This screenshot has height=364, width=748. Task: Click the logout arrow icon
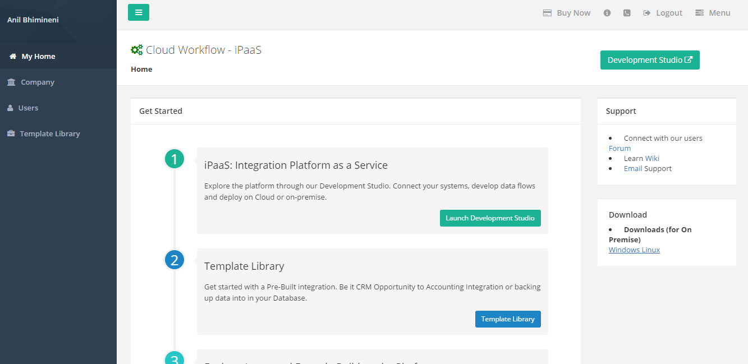(646, 12)
